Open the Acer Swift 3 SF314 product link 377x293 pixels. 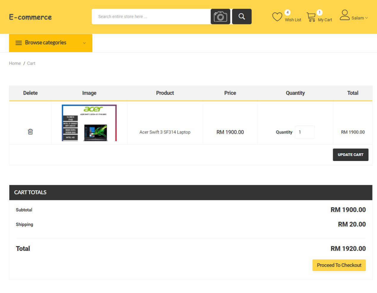pyautogui.click(x=165, y=132)
